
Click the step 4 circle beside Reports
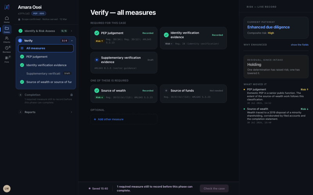(20, 112)
